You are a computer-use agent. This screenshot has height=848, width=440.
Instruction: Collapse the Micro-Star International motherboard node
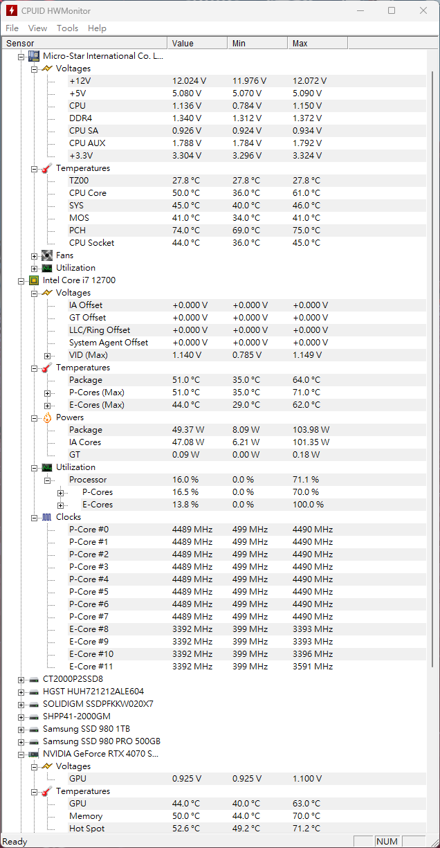click(21, 56)
